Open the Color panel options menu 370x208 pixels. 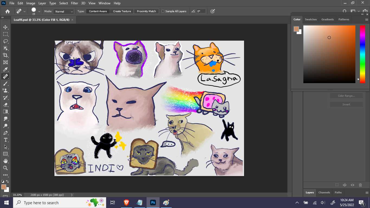coord(366,19)
